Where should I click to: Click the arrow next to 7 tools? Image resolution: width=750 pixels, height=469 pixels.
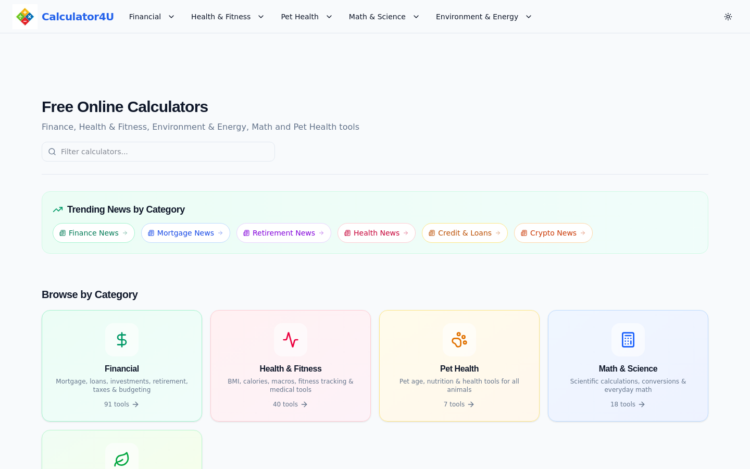coord(471,404)
